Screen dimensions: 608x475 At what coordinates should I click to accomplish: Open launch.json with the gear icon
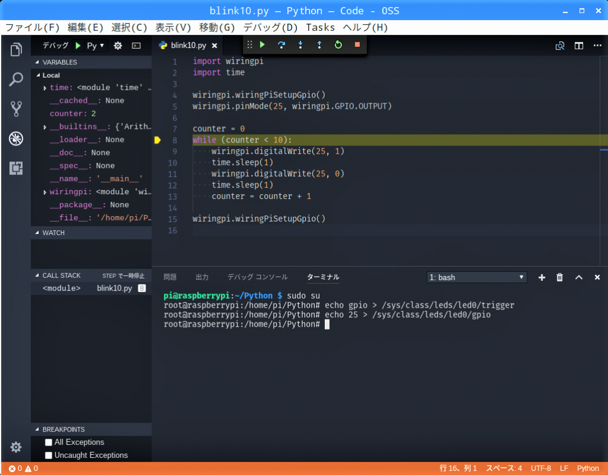pos(118,46)
